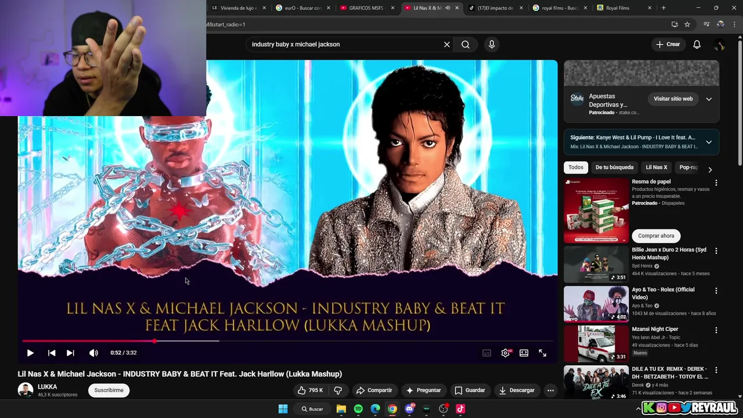This screenshot has height=418, width=743.
Task: Open options for DILE A TU EX REMIX
Action: pos(716,370)
